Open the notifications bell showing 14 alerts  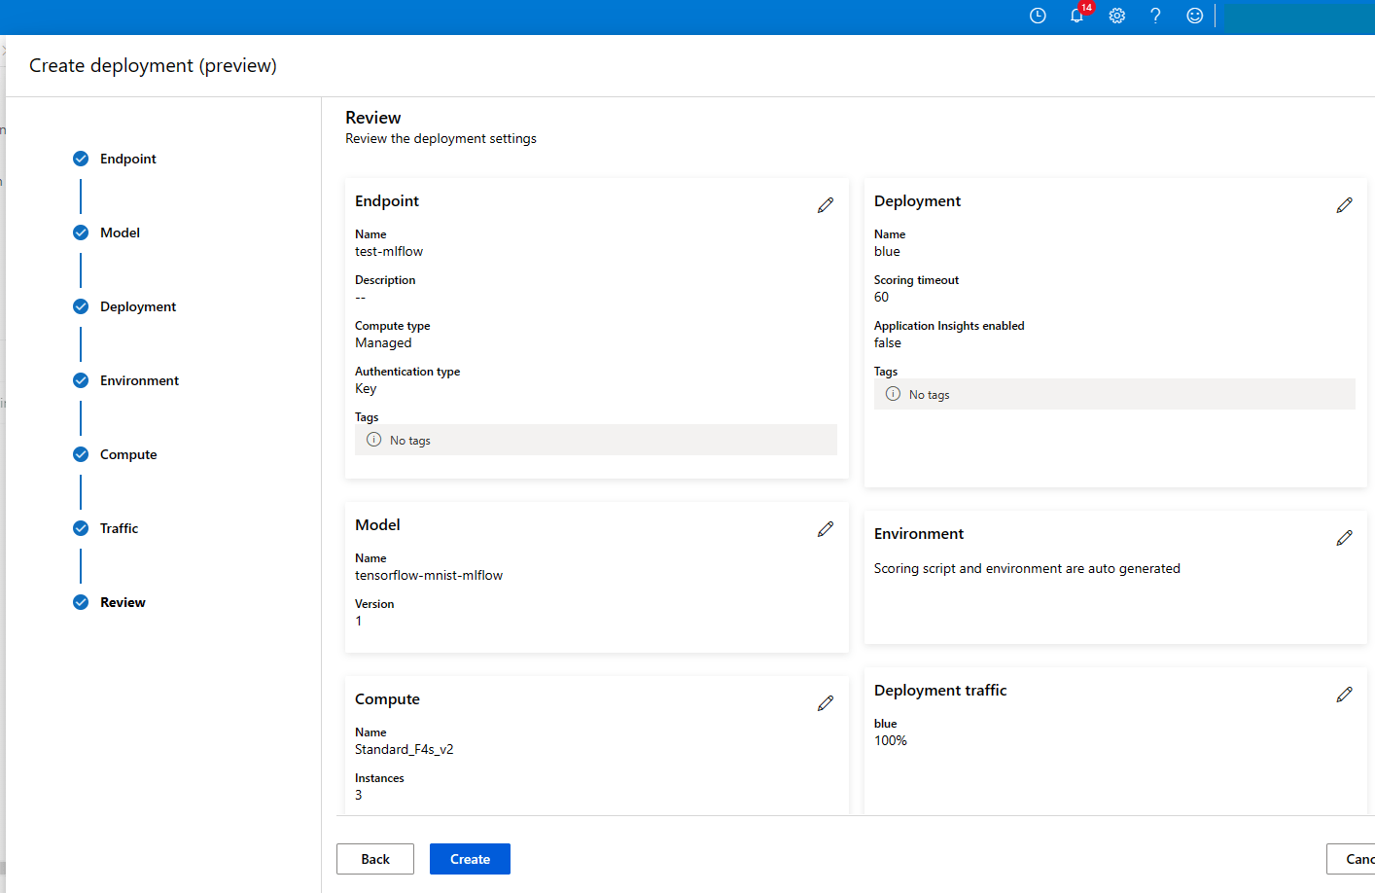[x=1076, y=16]
